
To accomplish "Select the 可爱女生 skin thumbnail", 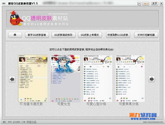I will pyautogui.click(x=65, y=78).
